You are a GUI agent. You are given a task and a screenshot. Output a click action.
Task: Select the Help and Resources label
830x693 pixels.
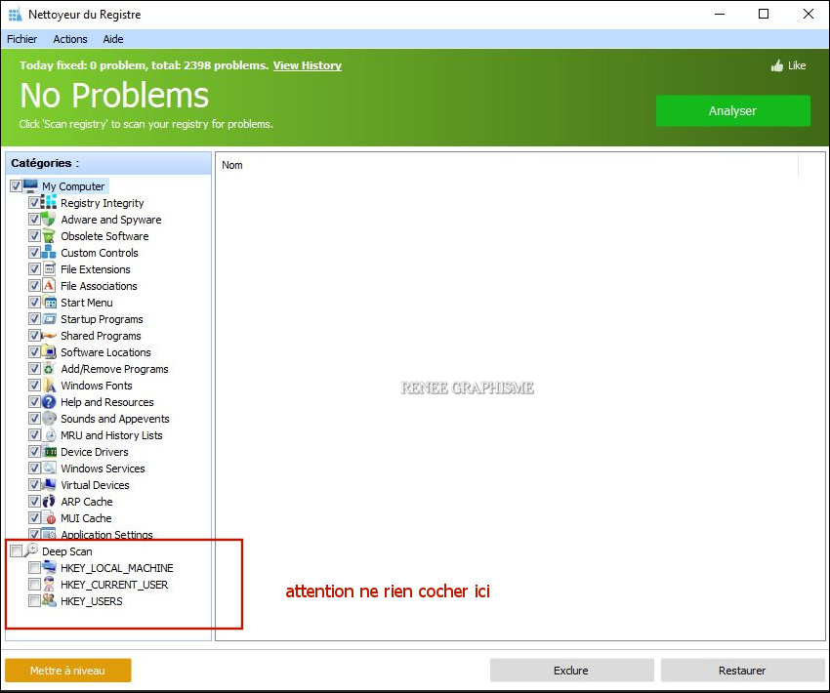click(107, 402)
